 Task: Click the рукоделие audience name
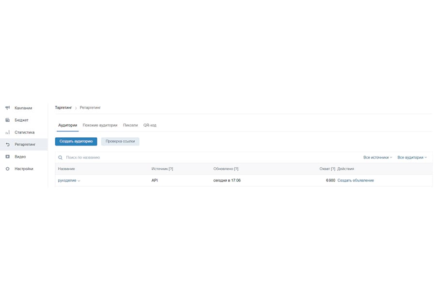tap(67, 180)
